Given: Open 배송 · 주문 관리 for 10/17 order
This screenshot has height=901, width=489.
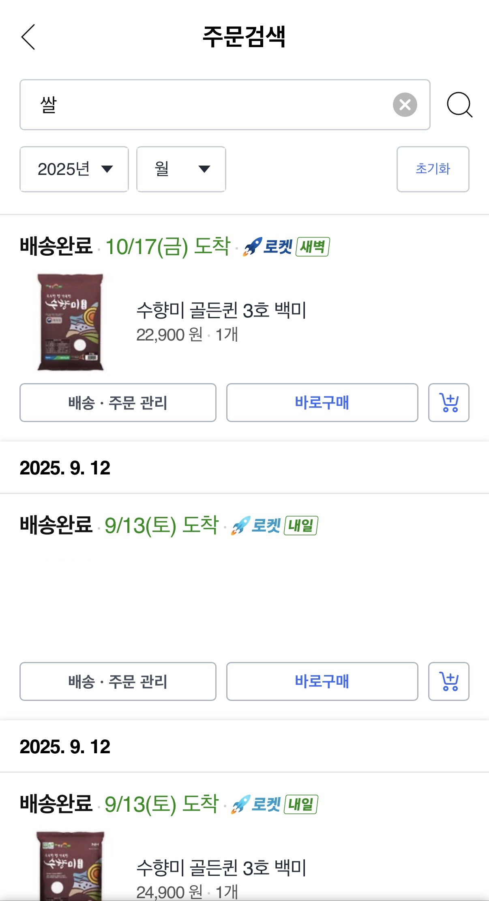Looking at the screenshot, I should (118, 403).
